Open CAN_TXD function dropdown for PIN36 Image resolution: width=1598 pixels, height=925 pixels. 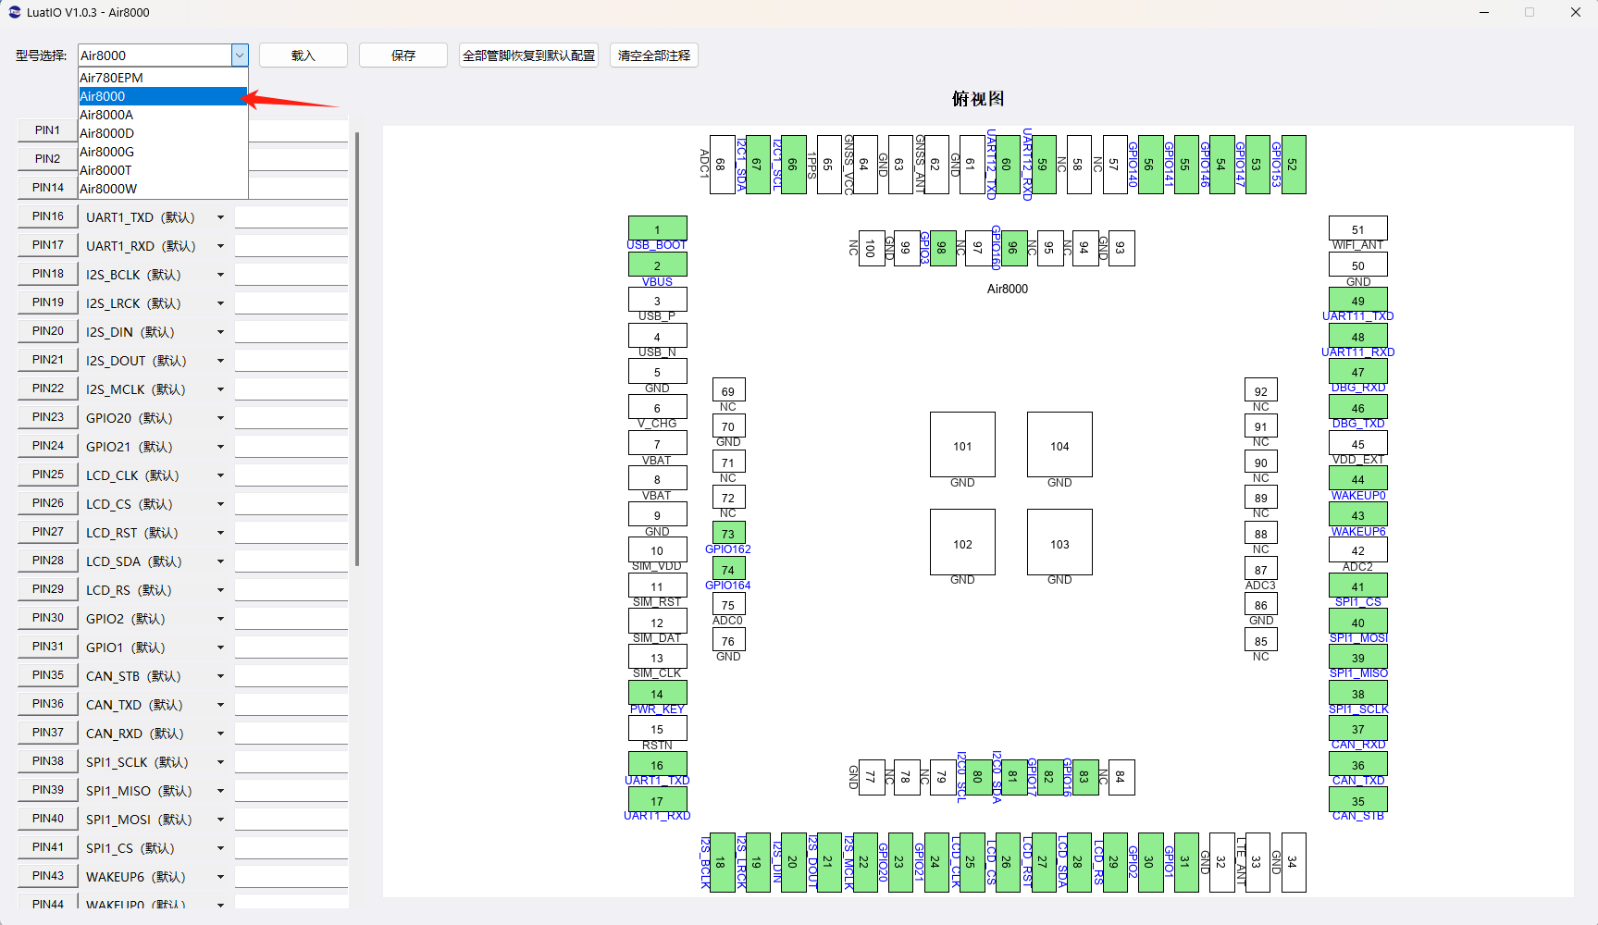[220, 705]
